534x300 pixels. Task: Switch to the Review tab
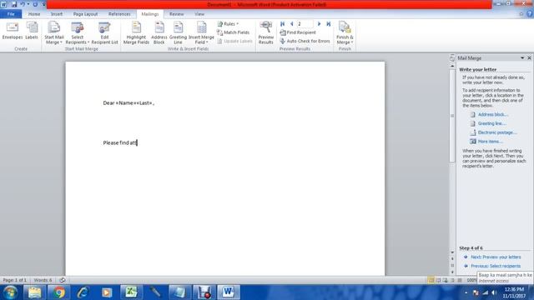point(176,14)
